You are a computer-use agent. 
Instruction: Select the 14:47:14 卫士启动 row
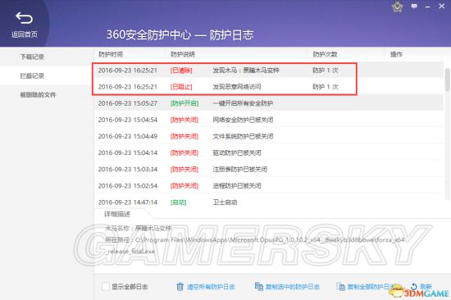point(269,202)
